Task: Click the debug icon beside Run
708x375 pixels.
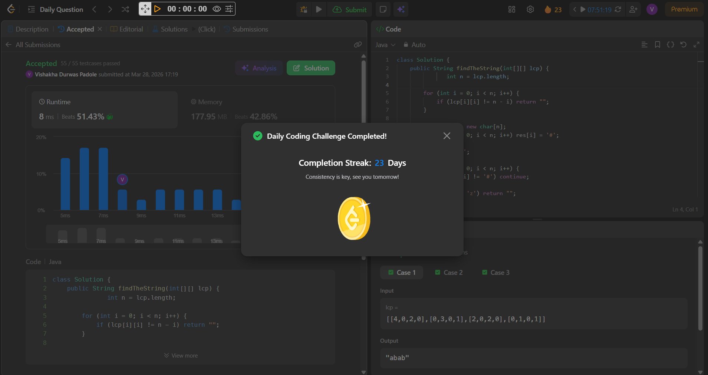Action: tap(304, 9)
